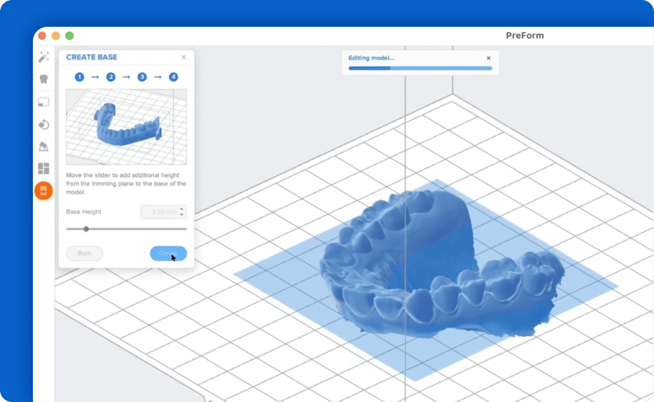The width and height of the screenshot is (654, 402).
Task: Click the Base Height slider handle
Action: (x=86, y=229)
